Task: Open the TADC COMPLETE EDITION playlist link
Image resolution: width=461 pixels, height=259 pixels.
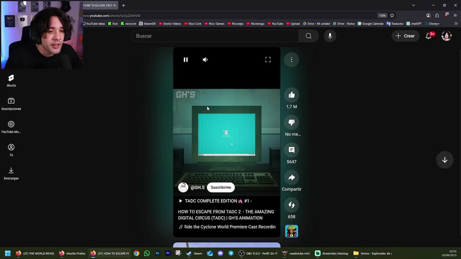Action: coord(215,201)
